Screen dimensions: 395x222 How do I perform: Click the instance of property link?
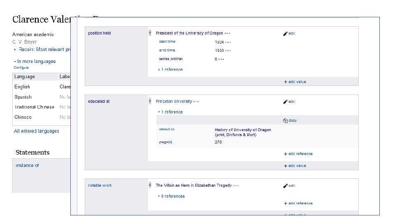tap(27, 165)
